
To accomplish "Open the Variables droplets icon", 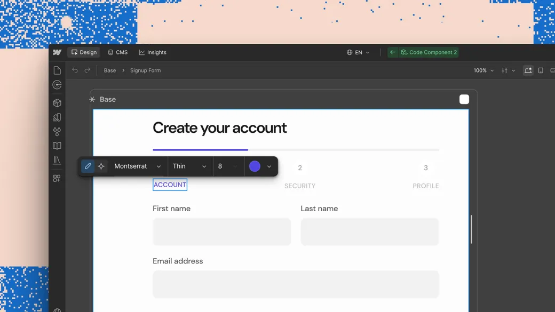I will (x=57, y=132).
